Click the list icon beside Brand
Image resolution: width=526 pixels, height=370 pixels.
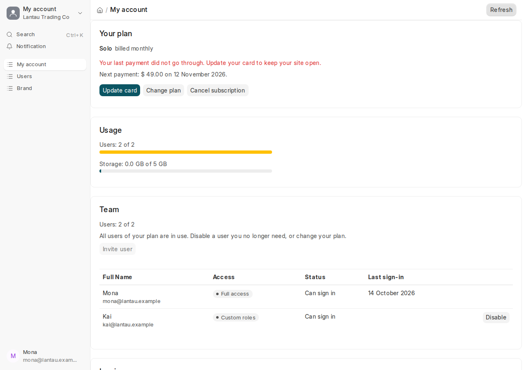coord(10,88)
